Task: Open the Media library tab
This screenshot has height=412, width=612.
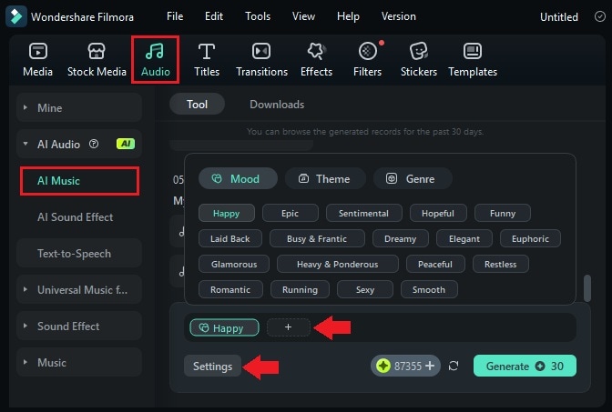Action: click(38, 60)
